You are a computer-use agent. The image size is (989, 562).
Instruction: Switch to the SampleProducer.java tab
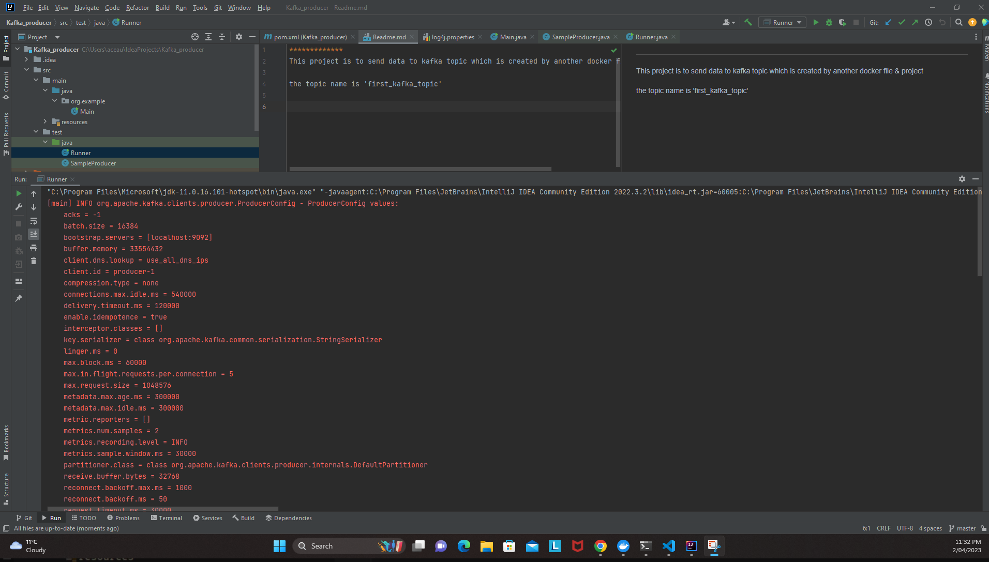click(579, 37)
